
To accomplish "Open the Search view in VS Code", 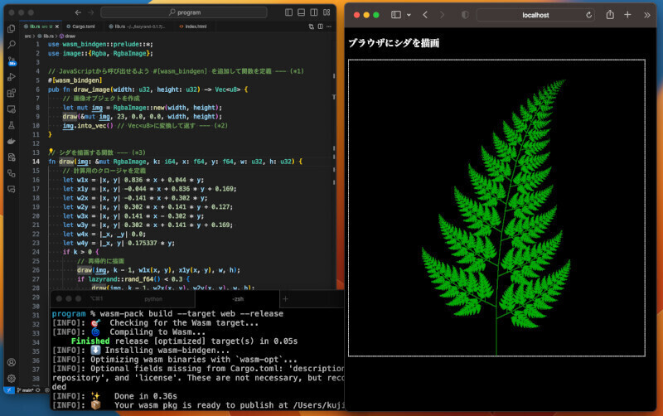I will click(x=11, y=45).
